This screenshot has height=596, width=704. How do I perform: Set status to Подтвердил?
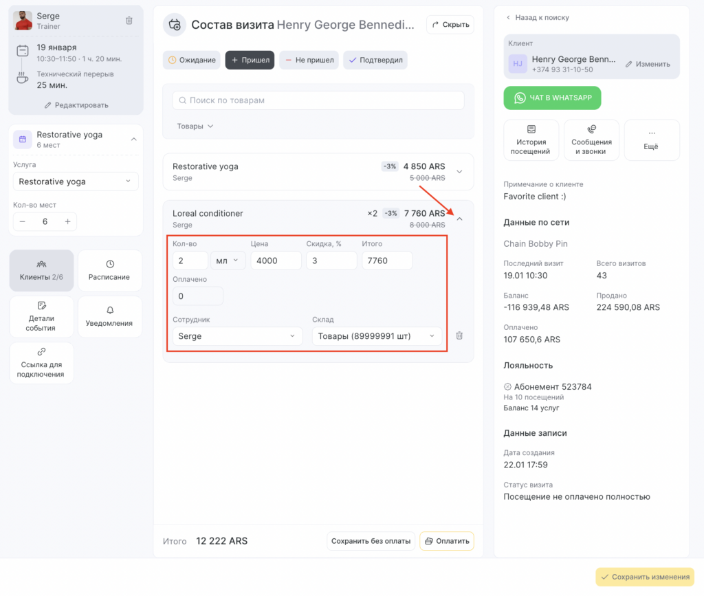pyautogui.click(x=375, y=60)
